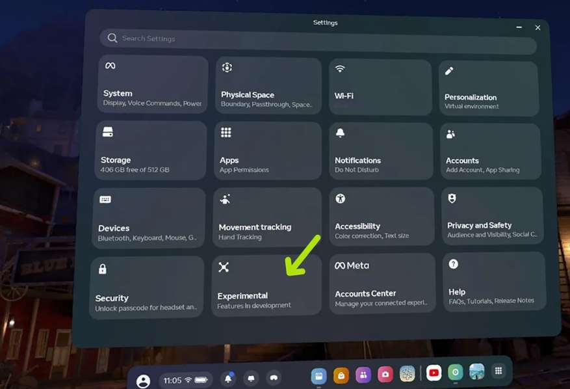Open Physical Space settings tile
570x389 pixels.
[267, 86]
